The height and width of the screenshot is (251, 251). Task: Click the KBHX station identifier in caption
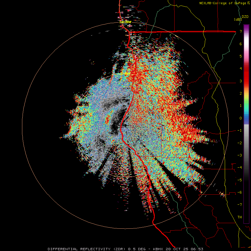(158, 249)
